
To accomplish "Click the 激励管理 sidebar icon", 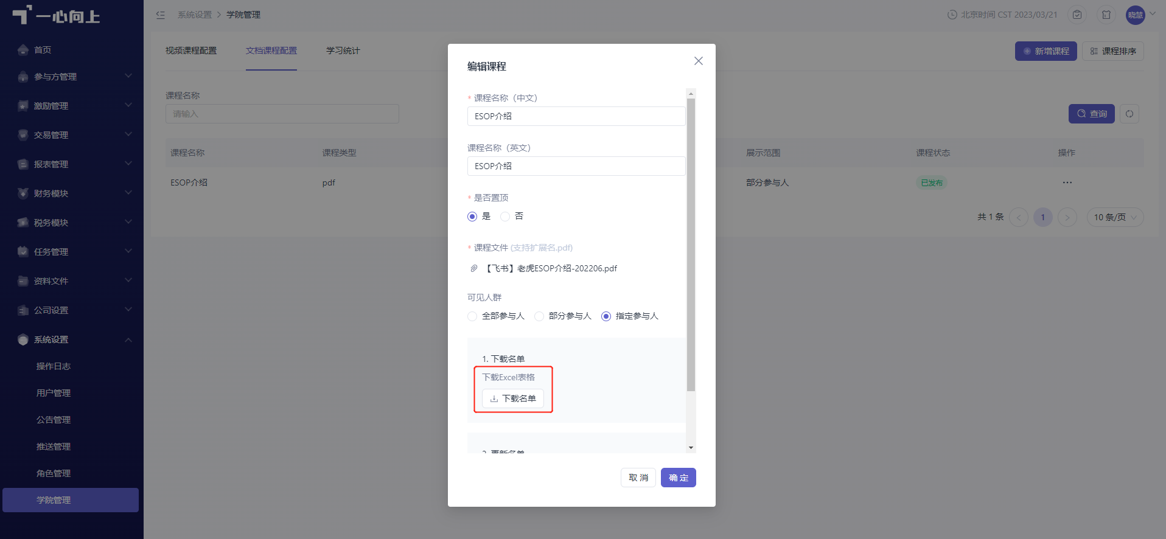I will pyautogui.click(x=23, y=106).
